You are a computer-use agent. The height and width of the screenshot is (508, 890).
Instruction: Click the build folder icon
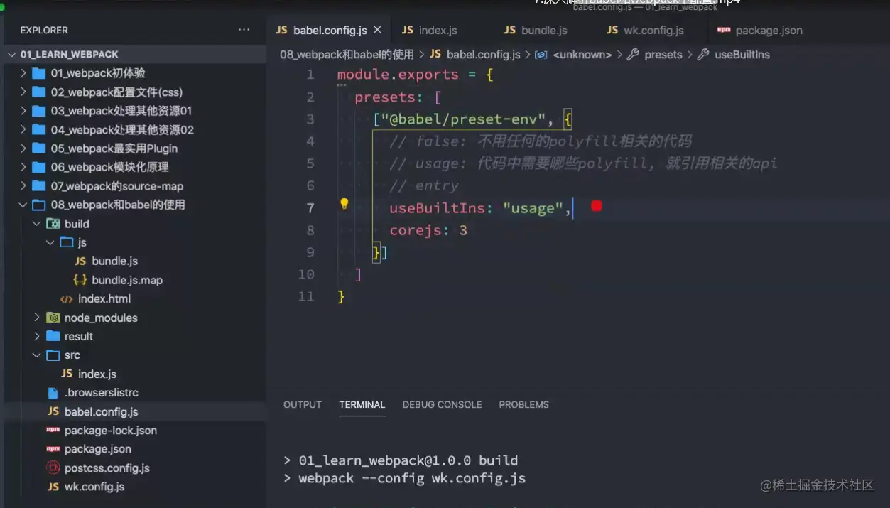tap(53, 224)
